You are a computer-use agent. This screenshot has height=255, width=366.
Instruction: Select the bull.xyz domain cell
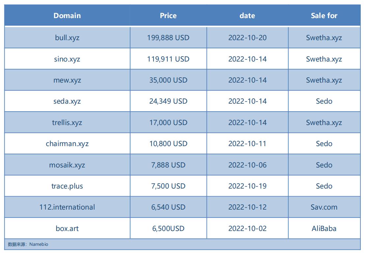tap(67, 38)
